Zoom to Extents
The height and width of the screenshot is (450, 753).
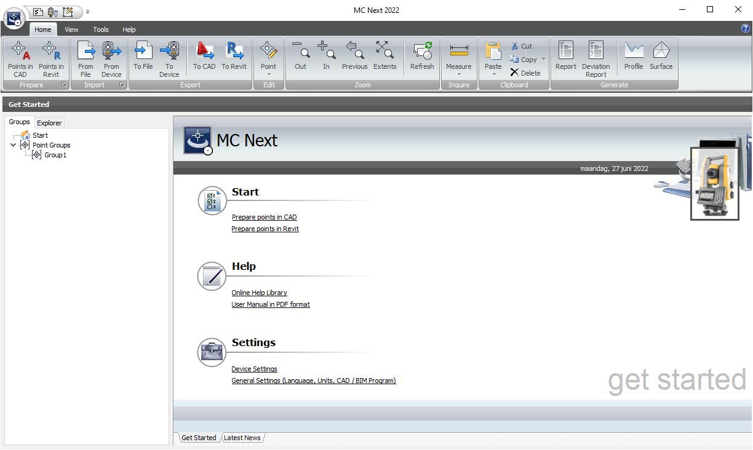pyautogui.click(x=385, y=56)
